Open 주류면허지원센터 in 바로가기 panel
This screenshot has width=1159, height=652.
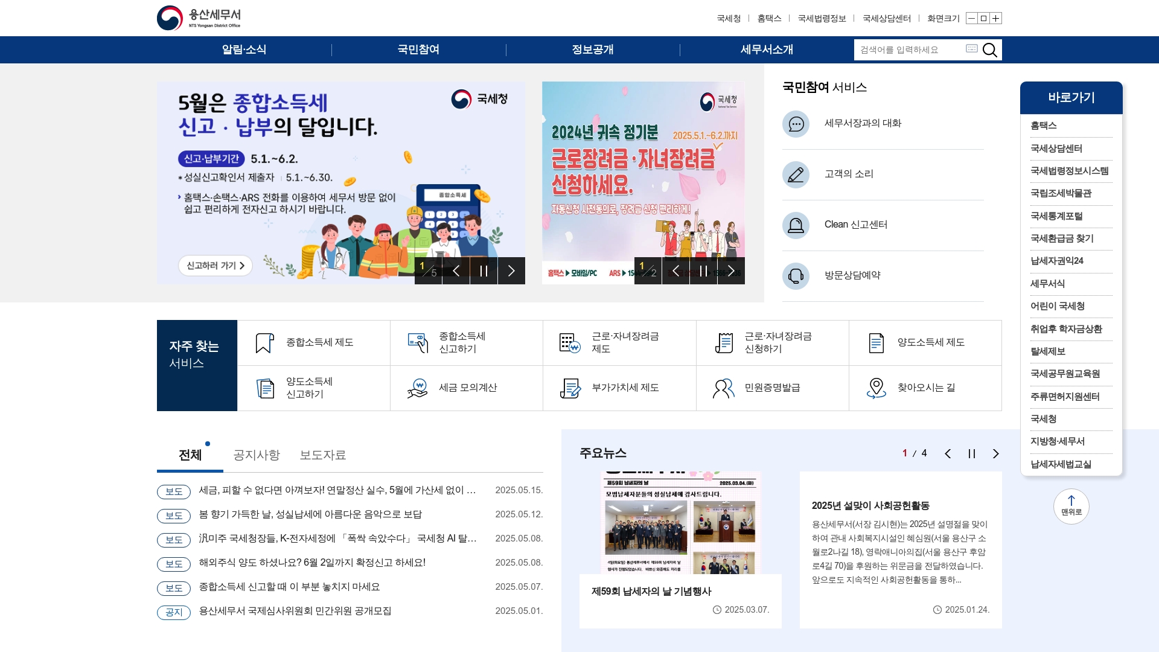(1065, 397)
